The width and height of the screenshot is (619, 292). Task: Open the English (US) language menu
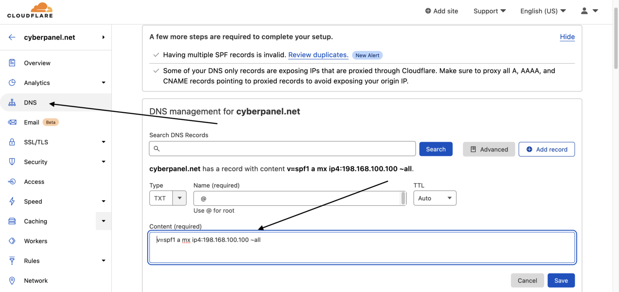[543, 11]
